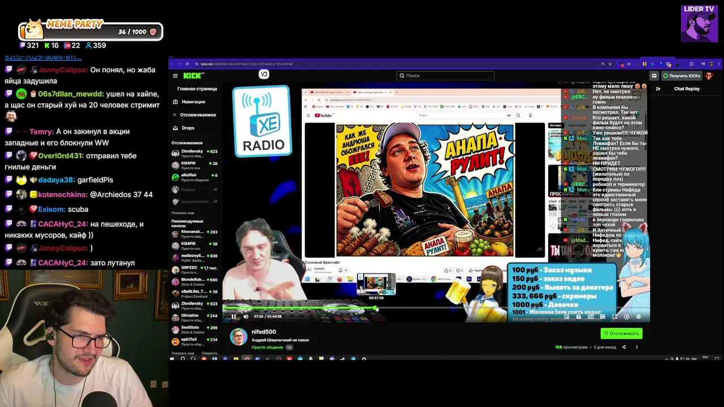Open recommended channel BlondeRab
This screenshot has height=407, width=724.
pos(196,282)
